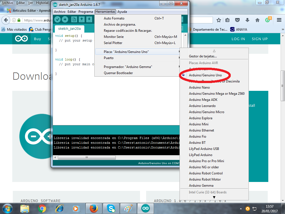Switch to Arduino IDE taskbar icon
285x214 pixels.
146,208
